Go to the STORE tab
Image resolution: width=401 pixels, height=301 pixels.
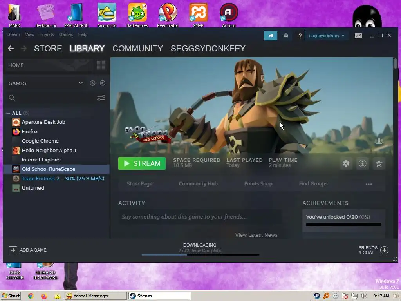[48, 48]
